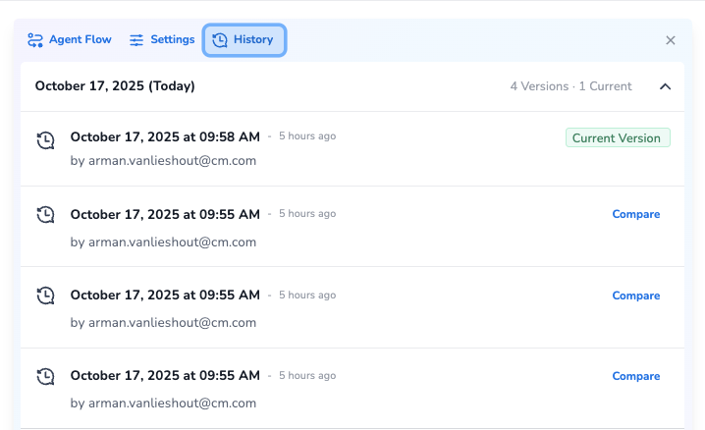Click history icon of the second version entry
The height and width of the screenshot is (430, 705).
[x=45, y=215]
